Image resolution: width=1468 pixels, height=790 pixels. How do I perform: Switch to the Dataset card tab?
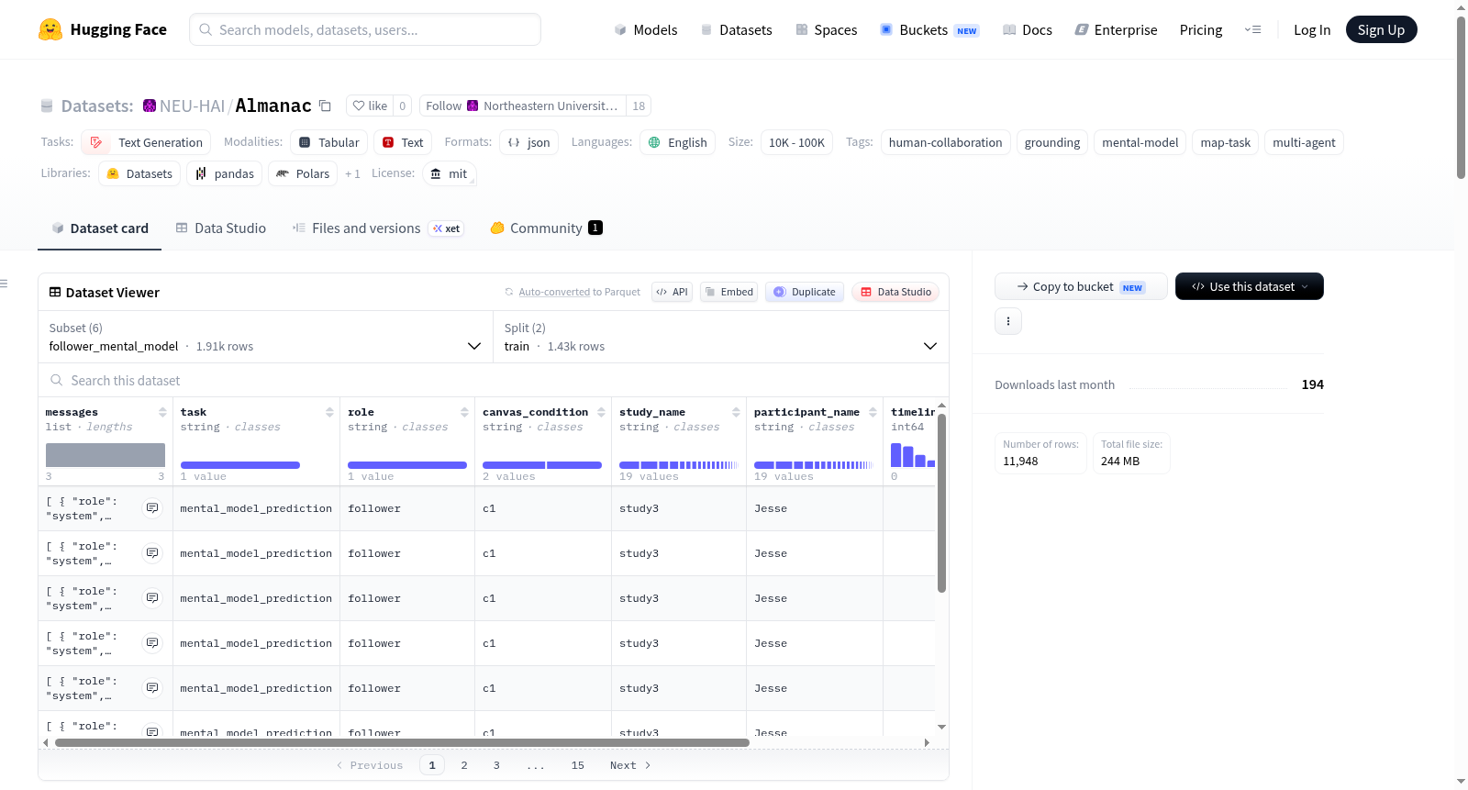pos(99,228)
